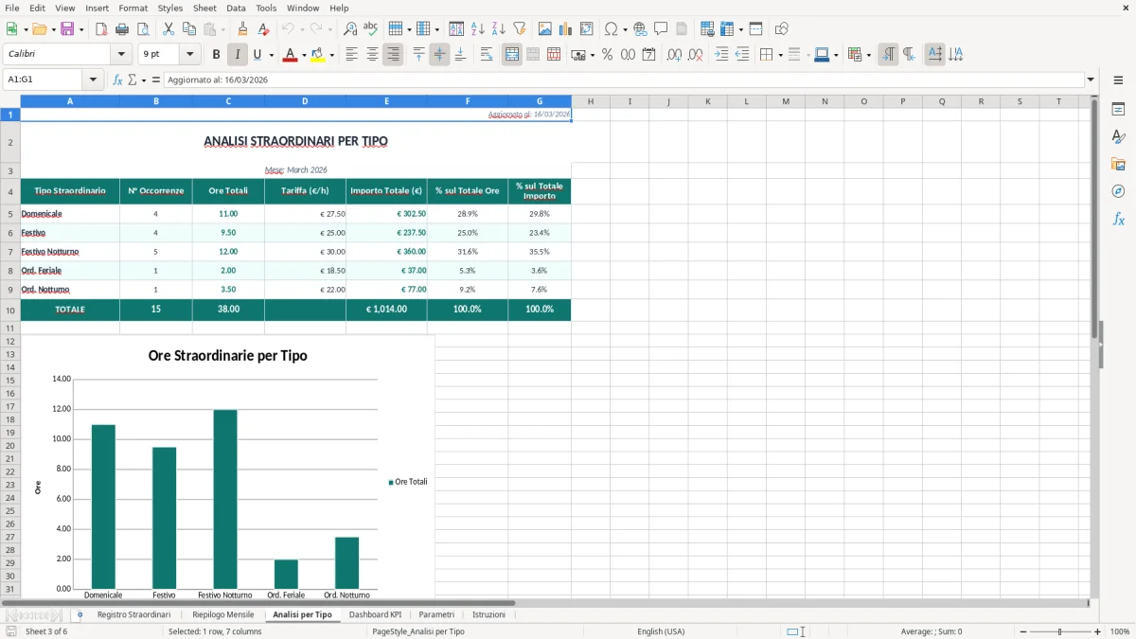Open the Data menu
Viewport: 1136px width, 639px height.
pos(236,8)
